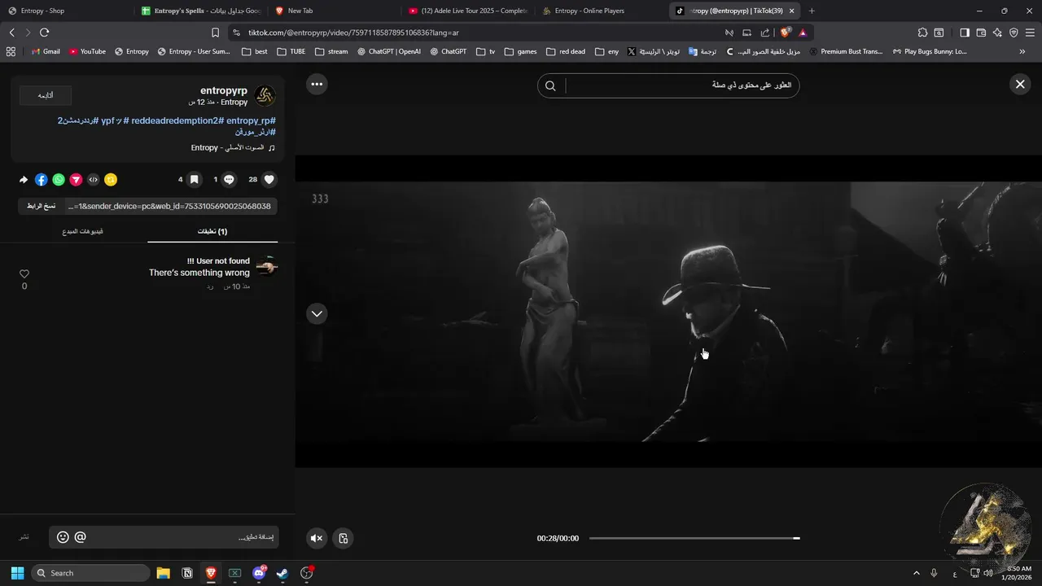This screenshot has height=586, width=1042.
Task: Open the Brave Wallet icon
Action: click(981, 33)
